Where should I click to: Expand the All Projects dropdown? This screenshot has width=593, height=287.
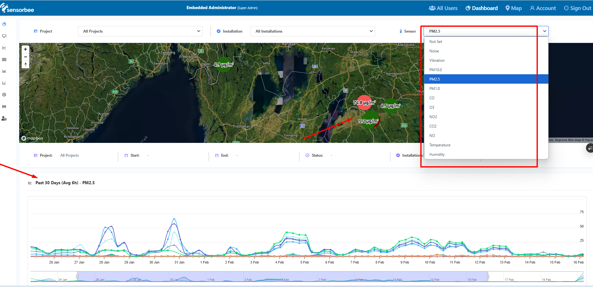[x=140, y=31]
